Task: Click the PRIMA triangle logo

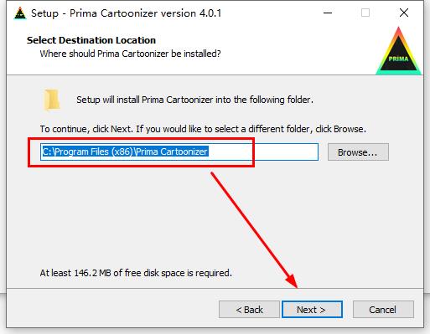Action: (398, 51)
